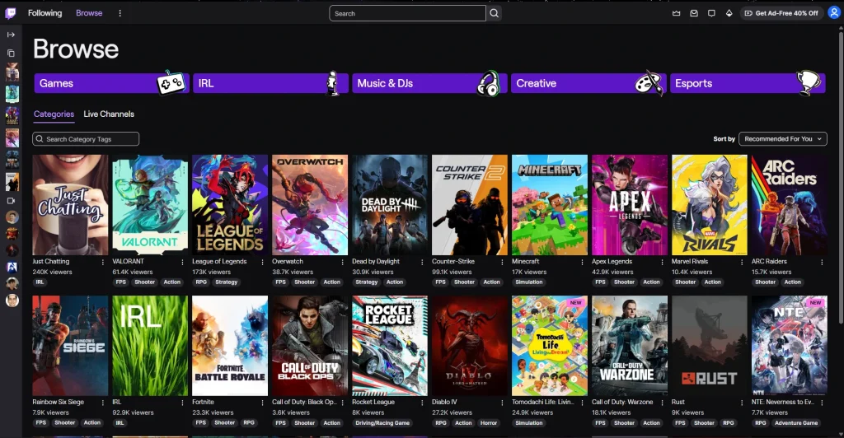The width and height of the screenshot is (844, 438).
Task: Open options menu for ARC Raiders
Action: point(822,263)
